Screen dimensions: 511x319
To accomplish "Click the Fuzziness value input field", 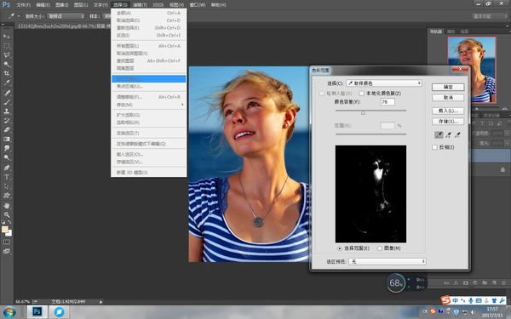I will (x=388, y=102).
